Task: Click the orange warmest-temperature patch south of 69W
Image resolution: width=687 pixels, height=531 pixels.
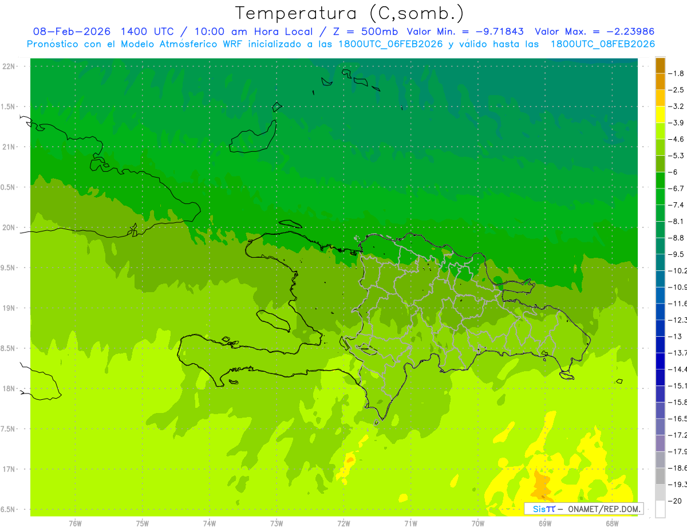Action: pyautogui.click(x=540, y=485)
